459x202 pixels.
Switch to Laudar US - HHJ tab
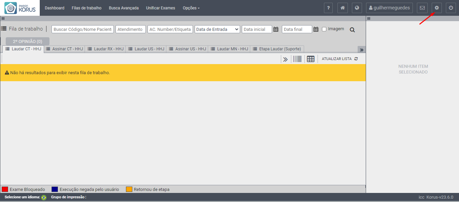click(x=146, y=49)
